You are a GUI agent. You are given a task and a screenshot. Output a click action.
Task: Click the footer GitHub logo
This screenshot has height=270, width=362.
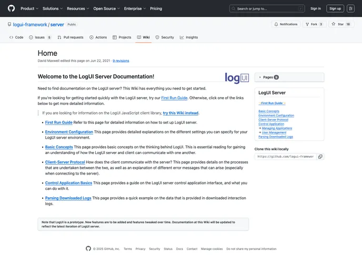(88, 248)
